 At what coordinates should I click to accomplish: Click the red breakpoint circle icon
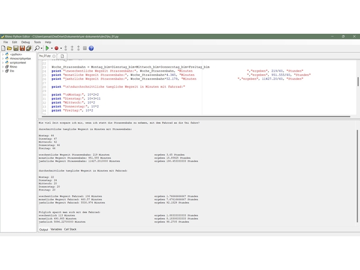pyautogui.click(x=56, y=48)
